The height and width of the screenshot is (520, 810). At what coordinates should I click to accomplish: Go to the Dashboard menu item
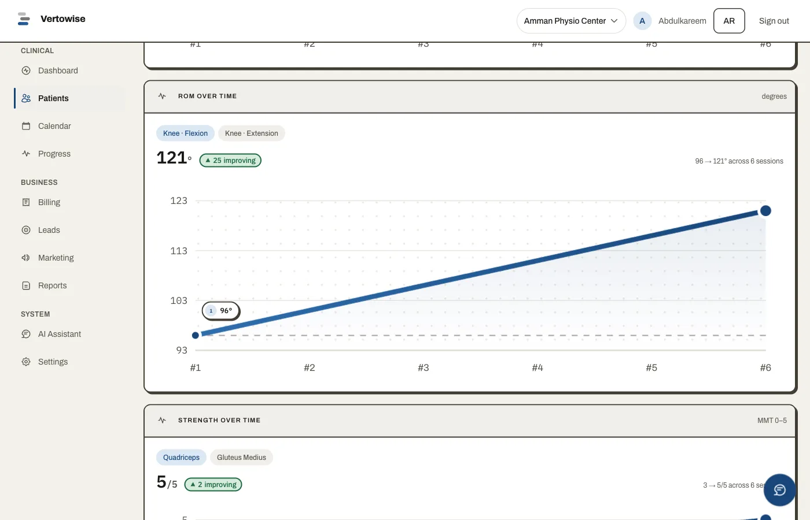pos(69,70)
